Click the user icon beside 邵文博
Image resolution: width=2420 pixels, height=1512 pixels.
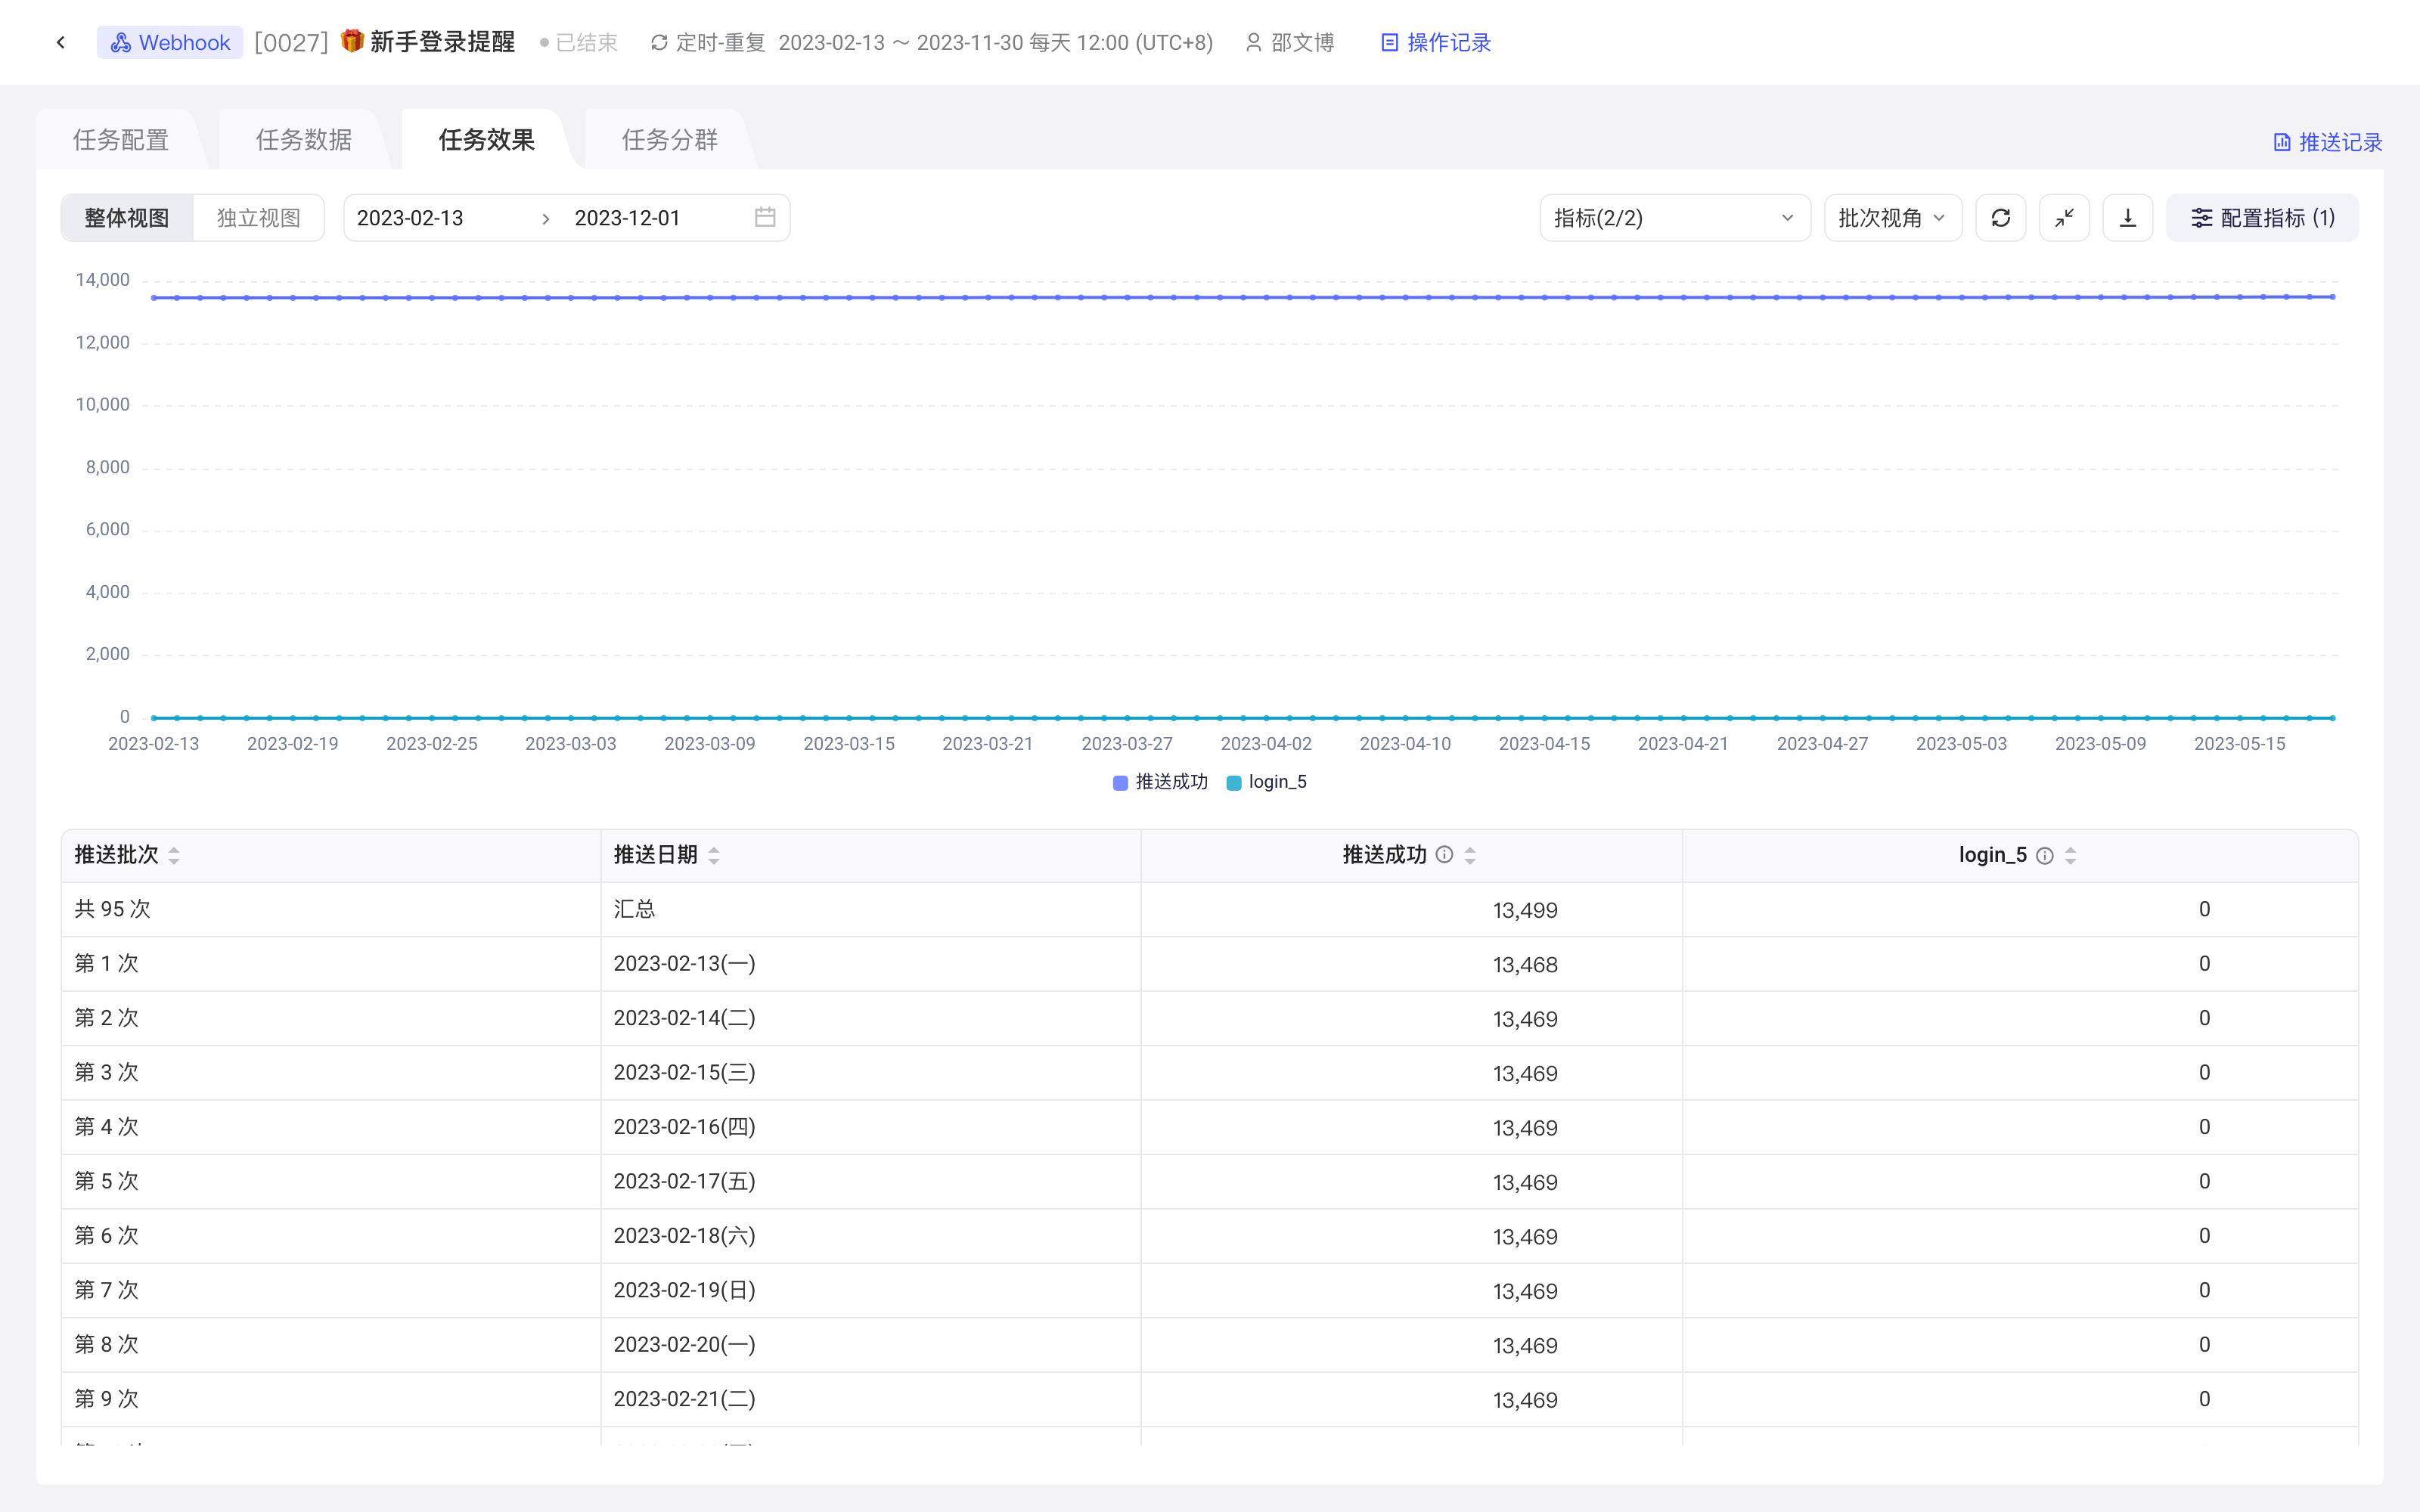[x=1253, y=42]
